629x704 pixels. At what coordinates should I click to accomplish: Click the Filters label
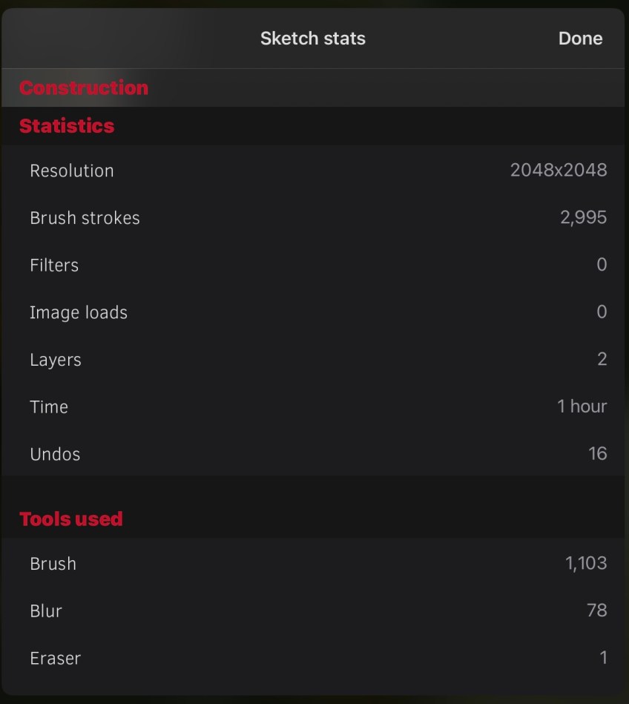(54, 265)
